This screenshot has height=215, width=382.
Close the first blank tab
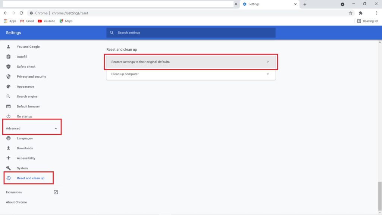click(x=236, y=4)
